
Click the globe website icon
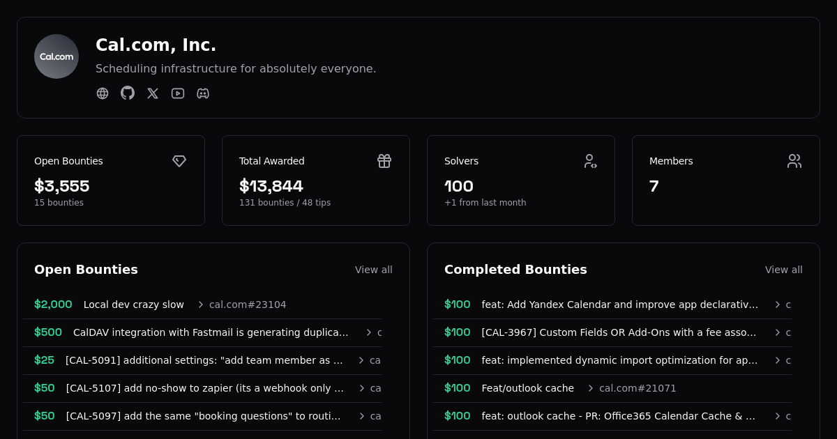point(103,93)
